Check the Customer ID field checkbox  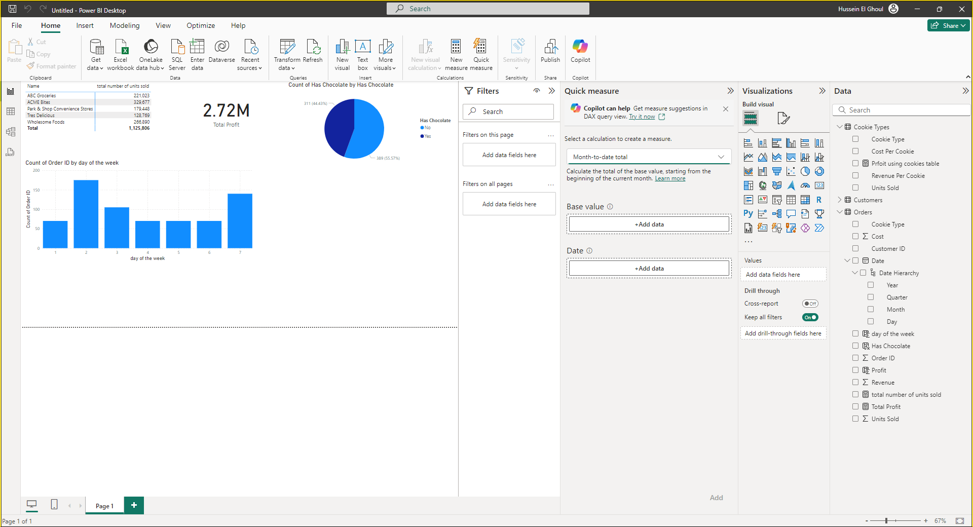click(x=855, y=248)
